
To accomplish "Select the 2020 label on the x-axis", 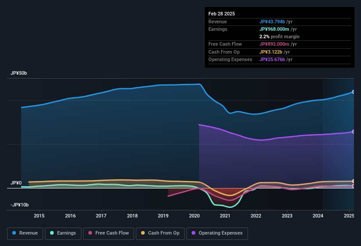I will (x=194, y=216).
